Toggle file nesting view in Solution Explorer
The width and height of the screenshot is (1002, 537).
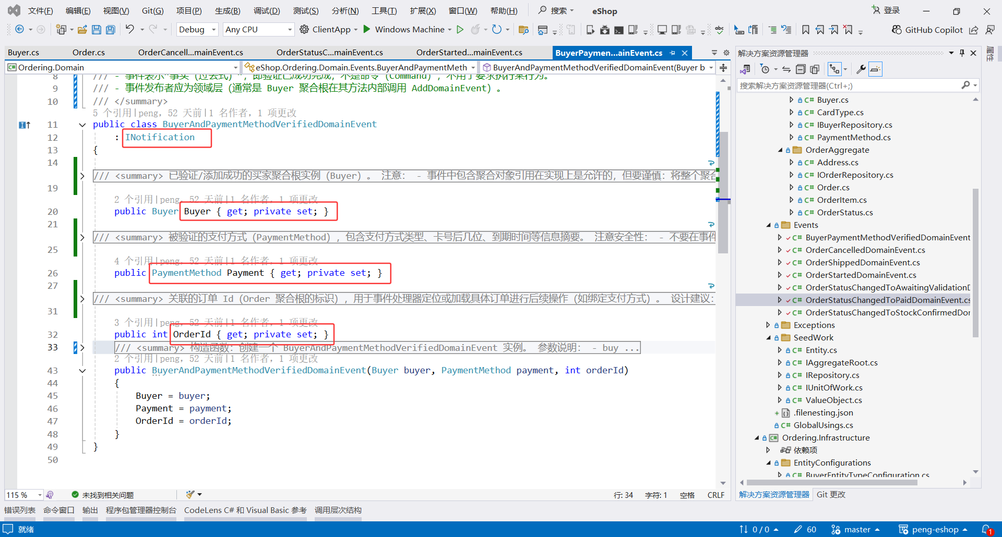click(835, 69)
